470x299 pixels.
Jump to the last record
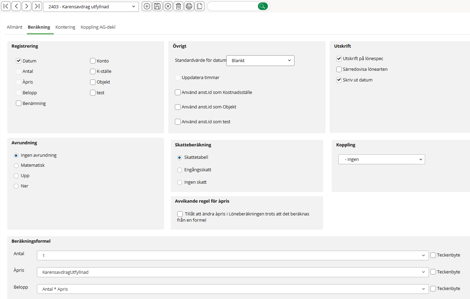click(x=37, y=6)
